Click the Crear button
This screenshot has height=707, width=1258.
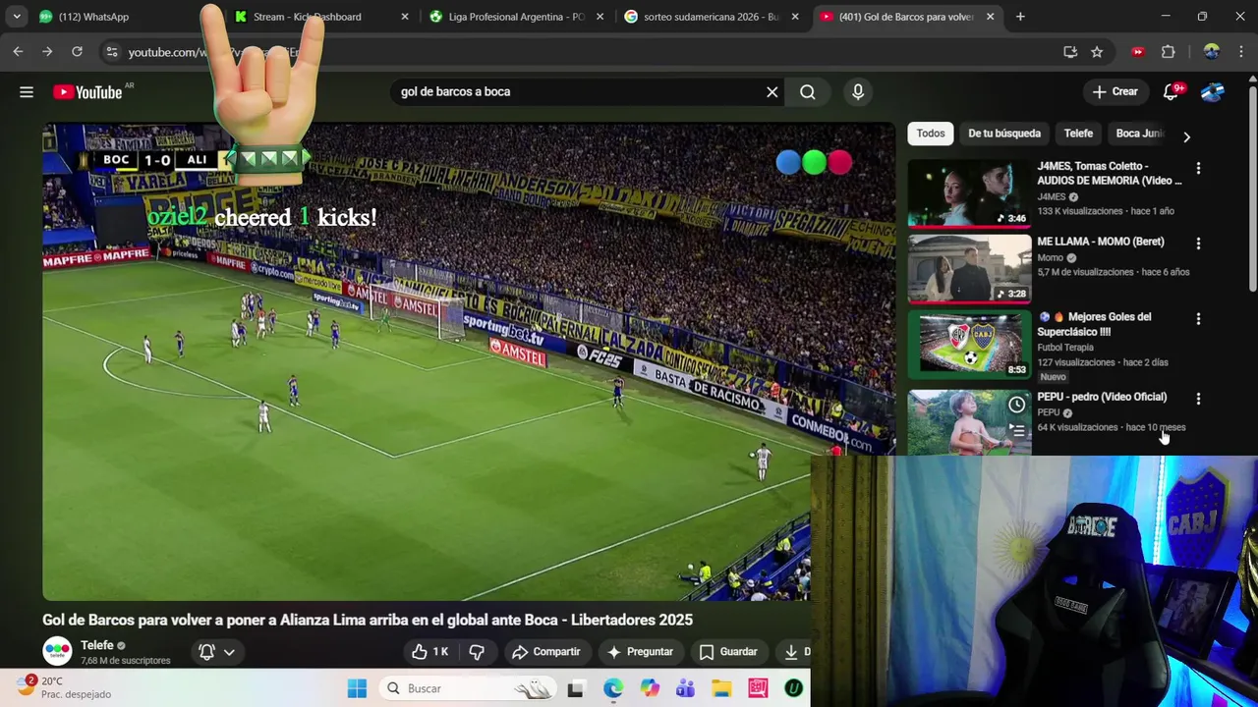tap(1115, 92)
